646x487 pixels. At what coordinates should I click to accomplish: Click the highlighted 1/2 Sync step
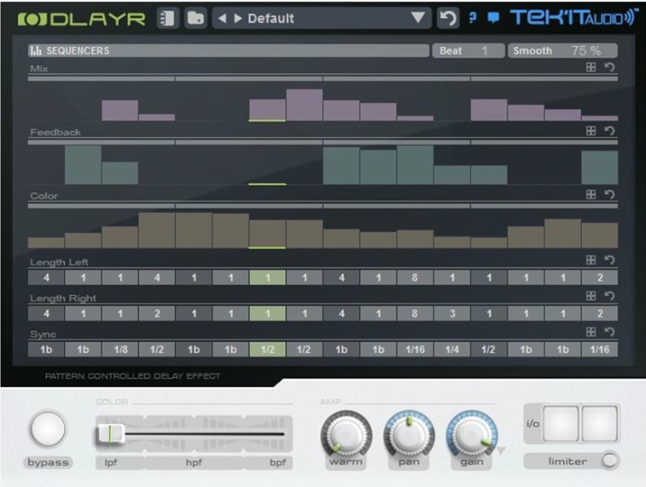click(267, 350)
